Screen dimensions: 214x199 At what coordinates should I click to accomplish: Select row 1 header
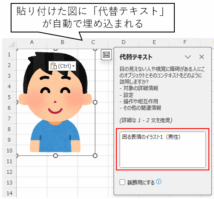(x=9, y=55)
